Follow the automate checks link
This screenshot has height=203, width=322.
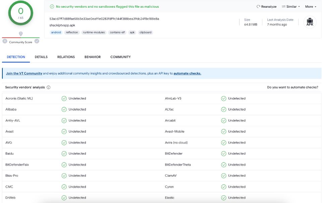tap(187, 73)
